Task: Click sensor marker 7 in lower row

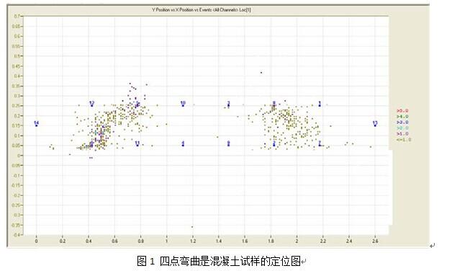Action: point(320,143)
